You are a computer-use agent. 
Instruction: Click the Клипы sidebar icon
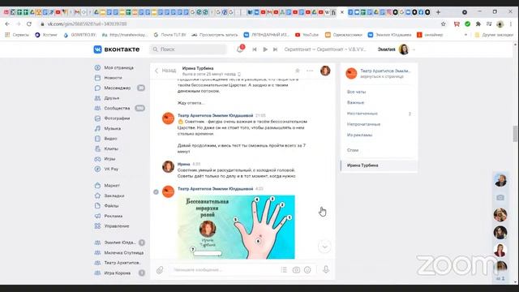tap(97, 148)
